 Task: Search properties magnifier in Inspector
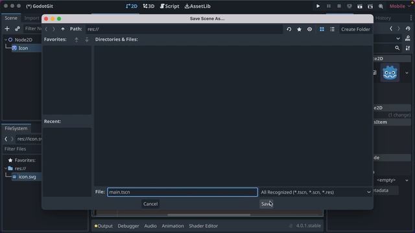[x=397, y=48]
